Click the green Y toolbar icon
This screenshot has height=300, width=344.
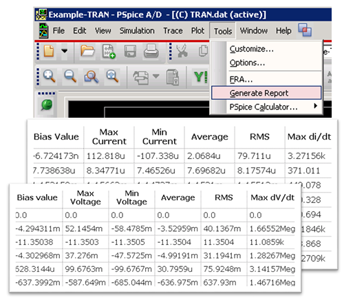201,77
